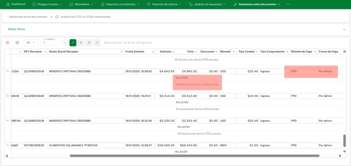
Task: Click pin icon on Moneda header
Action: (x=233, y=52)
